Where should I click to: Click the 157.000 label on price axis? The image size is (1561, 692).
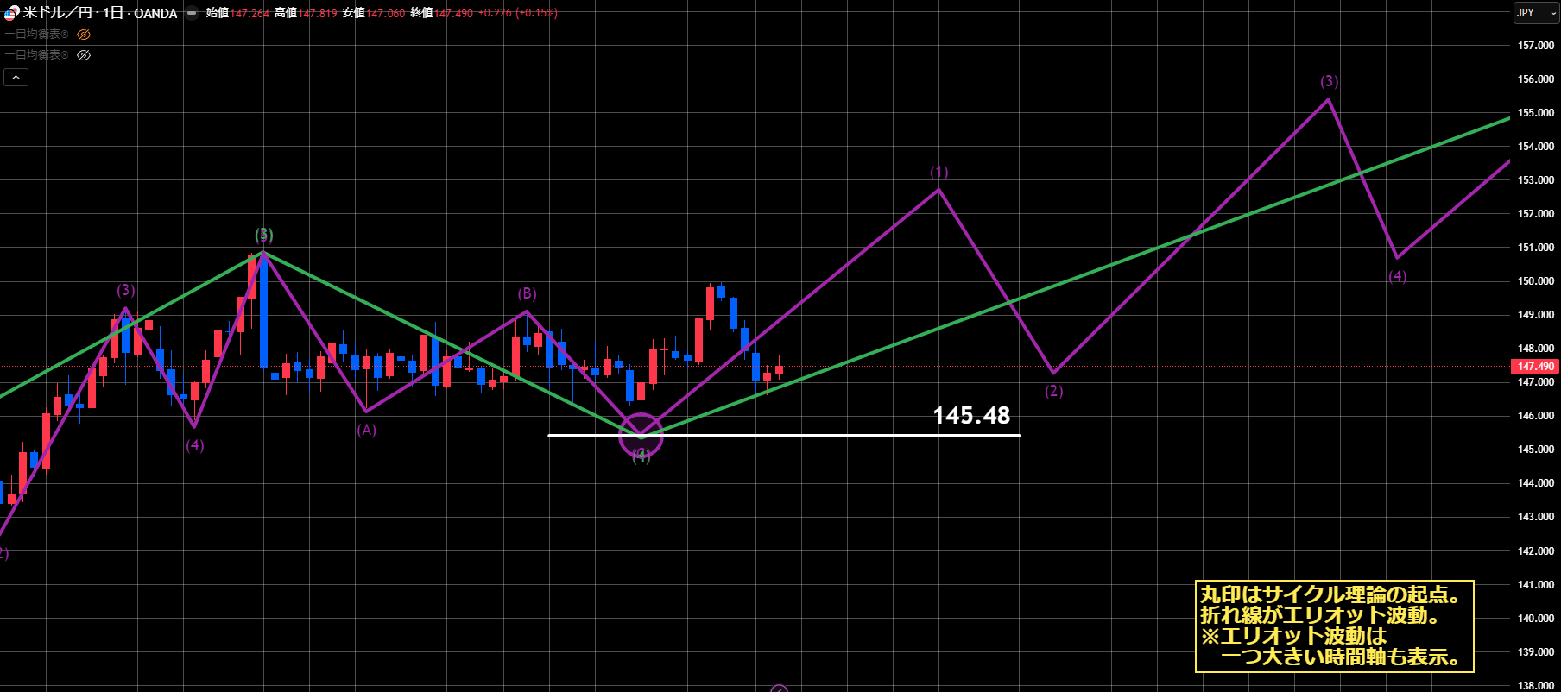pyautogui.click(x=1535, y=46)
